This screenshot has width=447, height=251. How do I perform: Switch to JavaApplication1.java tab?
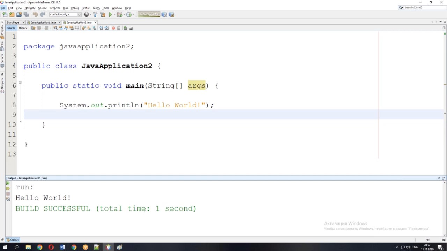(x=43, y=22)
